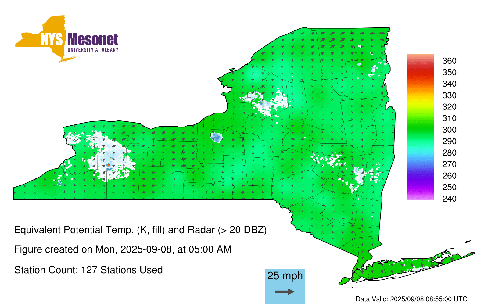Click the 'Data Valid' UTC timestamp
The height and width of the screenshot is (305, 488).
[x=411, y=299]
